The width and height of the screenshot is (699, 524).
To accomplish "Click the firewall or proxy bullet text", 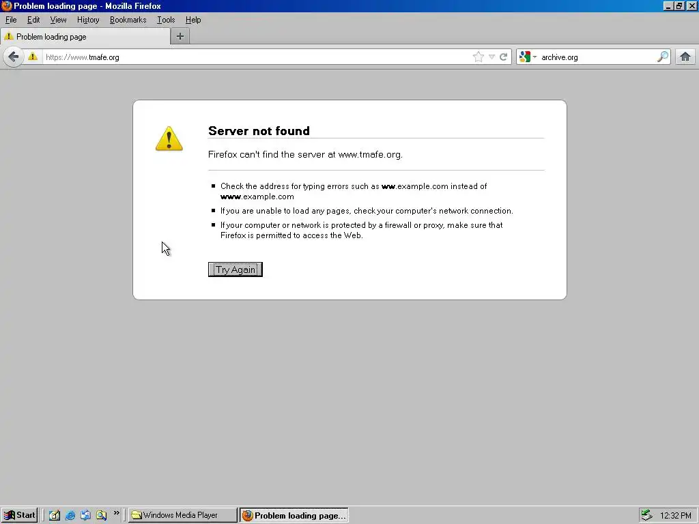I will (x=362, y=231).
